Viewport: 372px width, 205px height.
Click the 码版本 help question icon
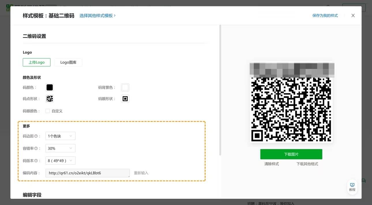[x=36, y=161]
